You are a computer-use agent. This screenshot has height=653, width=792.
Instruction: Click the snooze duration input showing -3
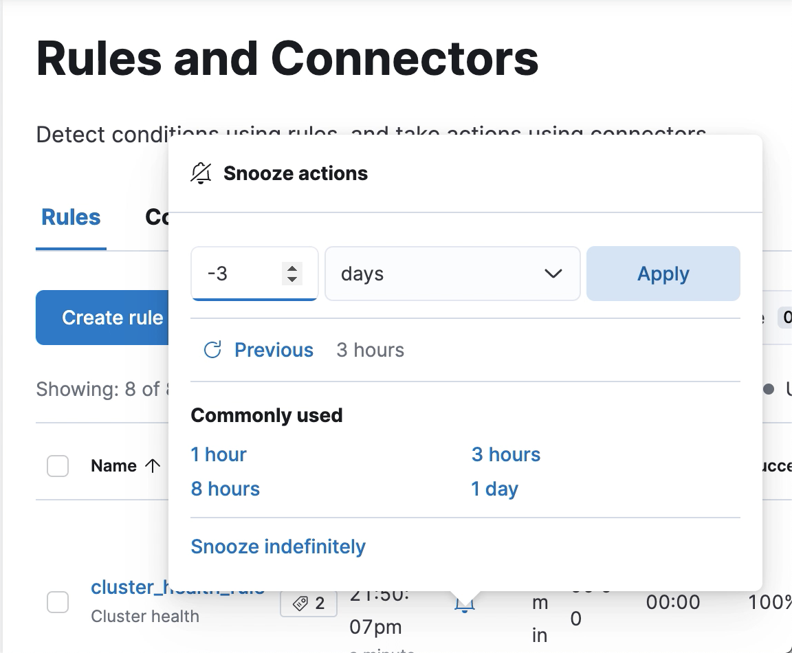coord(241,273)
